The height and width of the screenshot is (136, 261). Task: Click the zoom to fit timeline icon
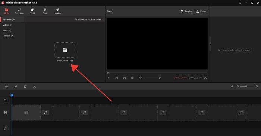(x=232, y=87)
